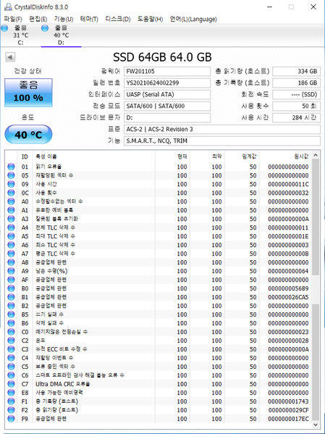Click the attribute list vertical scrollbar thumb
The image size is (325, 434).
(x=316, y=217)
